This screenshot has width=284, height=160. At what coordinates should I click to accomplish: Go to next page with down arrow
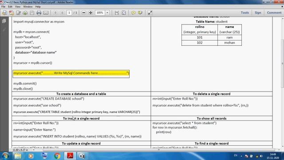[x=62, y=13]
